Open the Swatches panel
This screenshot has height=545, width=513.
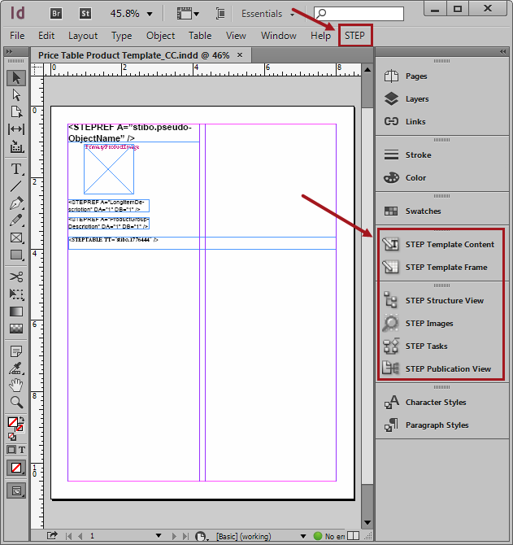tap(423, 211)
